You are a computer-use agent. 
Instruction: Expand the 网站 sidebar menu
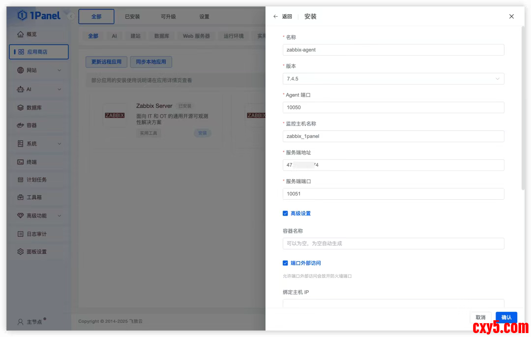pos(59,70)
